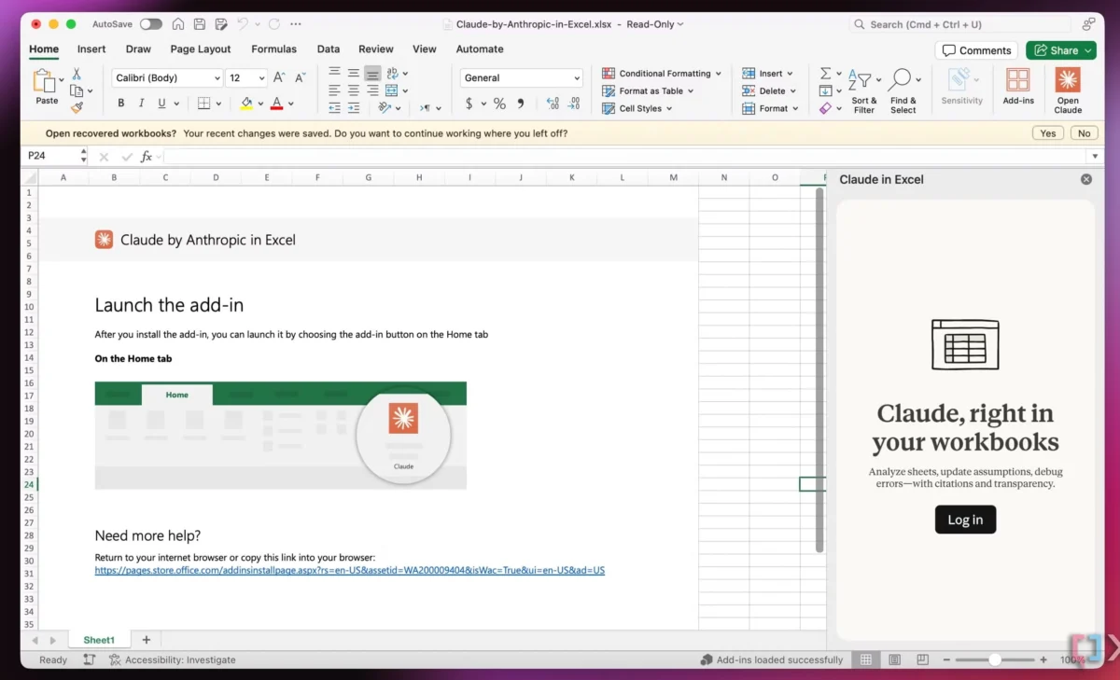Toggle Underline formatting
Screen dimensions: 1120x680
[x=161, y=104]
